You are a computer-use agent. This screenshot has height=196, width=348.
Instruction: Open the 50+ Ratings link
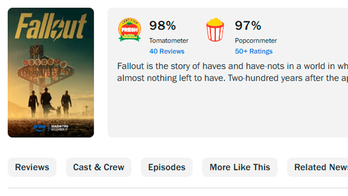pos(253,51)
